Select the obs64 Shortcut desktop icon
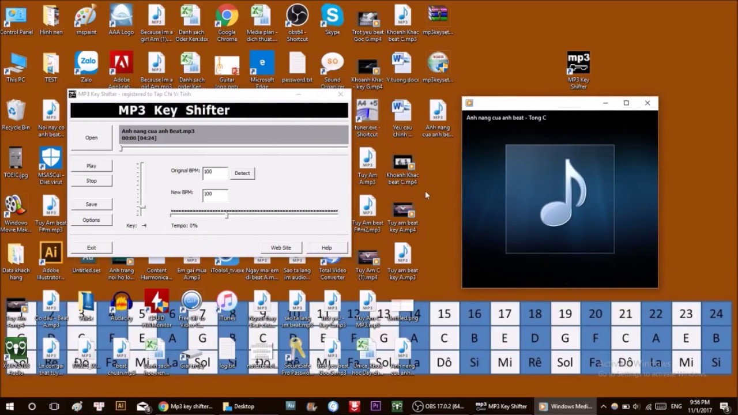738x415 pixels. pyautogui.click(x=297, y=22)
